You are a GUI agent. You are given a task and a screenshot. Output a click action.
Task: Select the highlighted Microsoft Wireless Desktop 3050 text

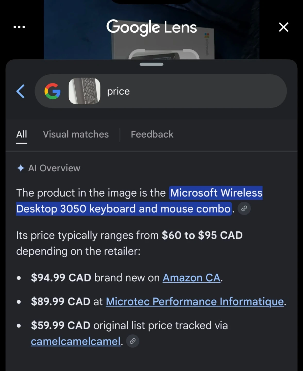point(139,201)
